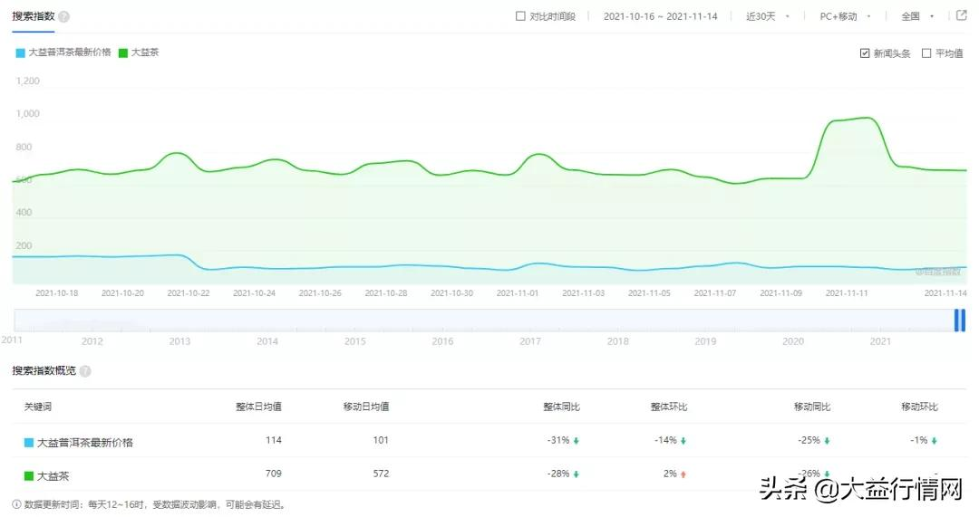Click green down arrow next to -25%
This screenshot has height=517, width=979.
828,441
